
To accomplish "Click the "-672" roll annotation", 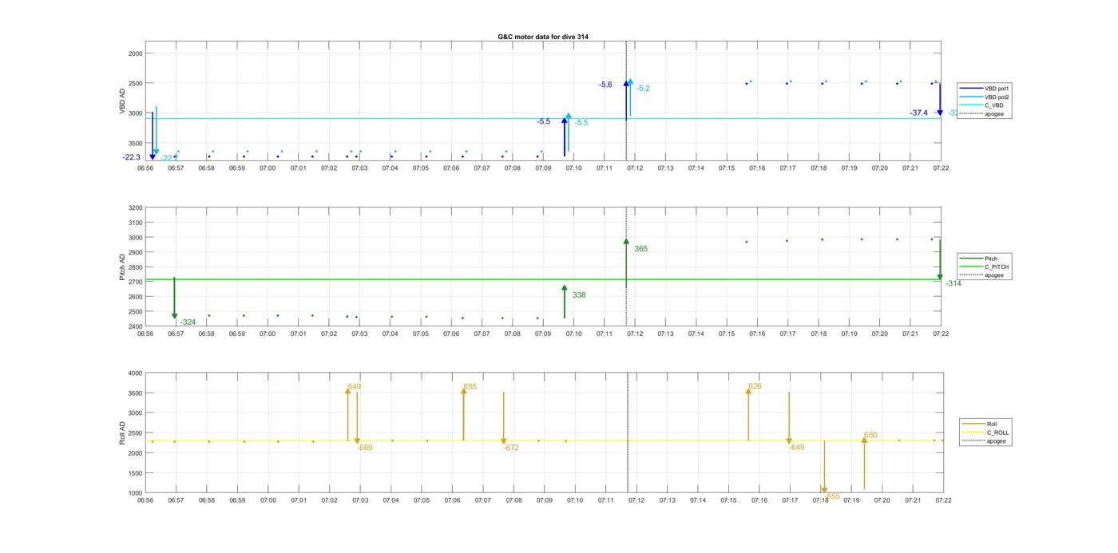I will pos(511,448).
